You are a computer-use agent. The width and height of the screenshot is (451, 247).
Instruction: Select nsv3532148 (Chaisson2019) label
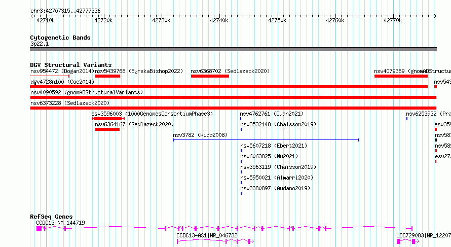coord(278,124)
